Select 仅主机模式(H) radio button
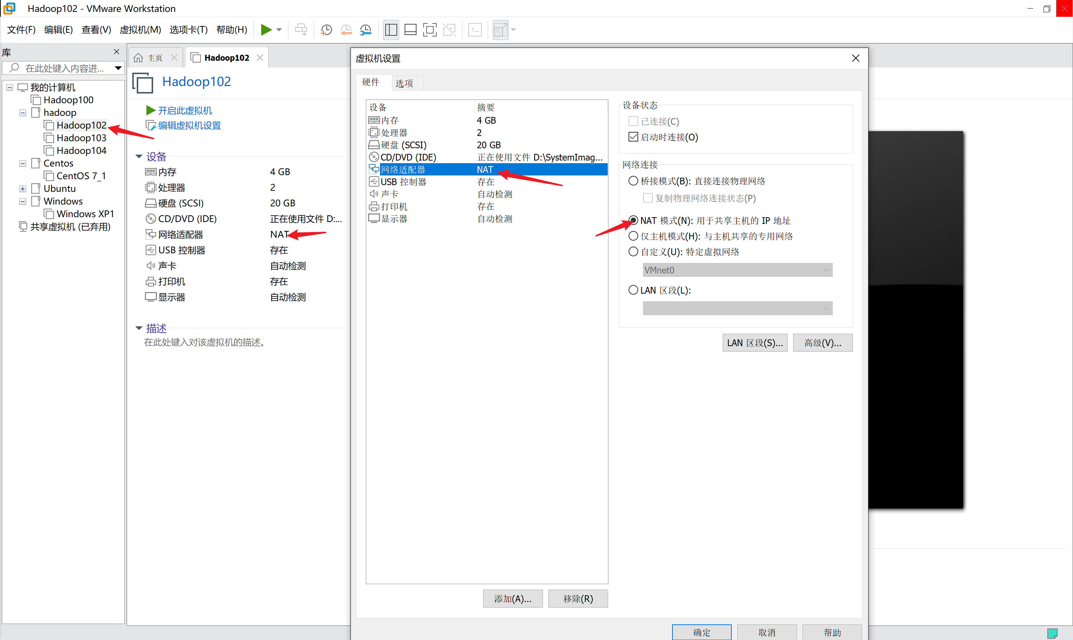The height and width of the screenshot is (640, 1073). pyautogui.click(x=633, y=236)
